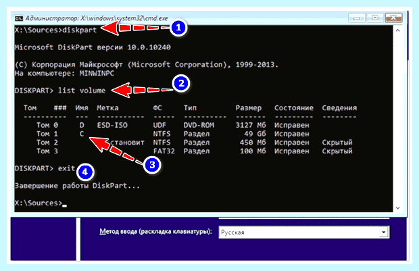The width and height of the screenshot is (419, 271).
Task: Click the 'Том 2' row label
Action: [x=47, y=143]
